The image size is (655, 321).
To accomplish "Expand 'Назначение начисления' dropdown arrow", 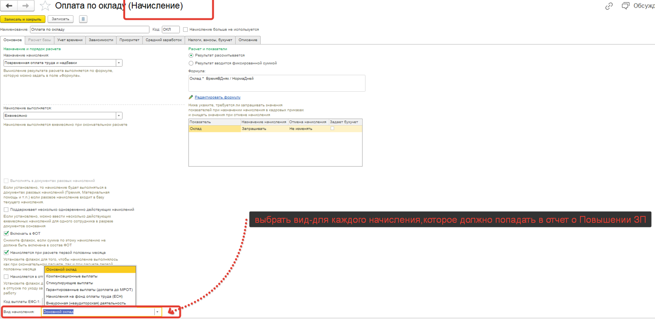I will [x=119, y=63].
